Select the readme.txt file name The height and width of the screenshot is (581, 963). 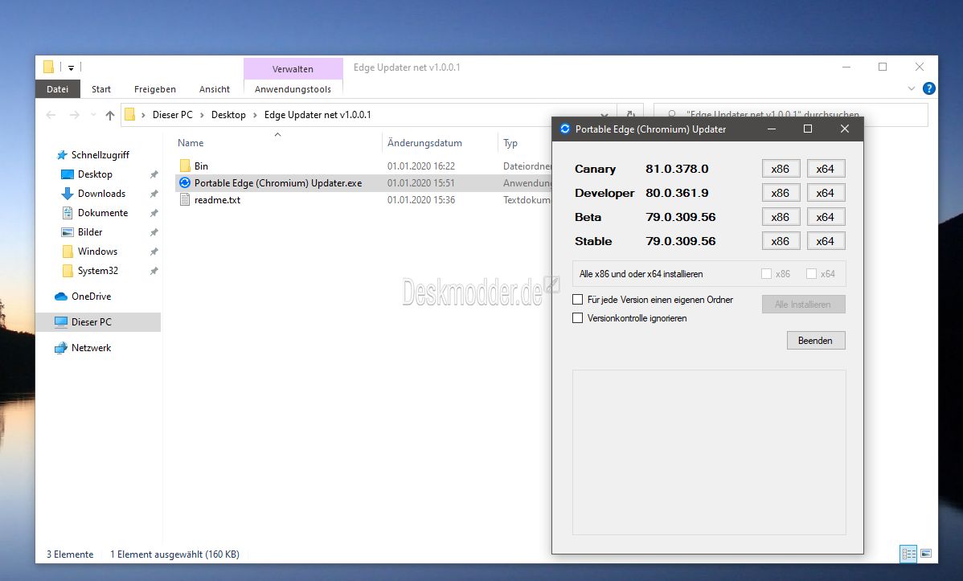click(217, 199)
